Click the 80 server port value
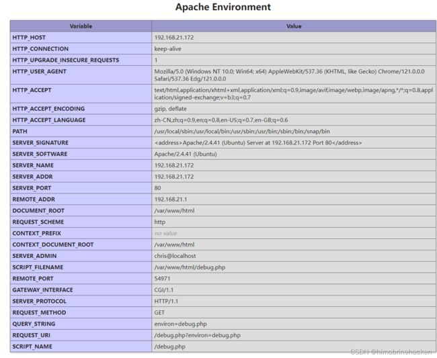The image size is (437, 358). click(x=158, y=188)
